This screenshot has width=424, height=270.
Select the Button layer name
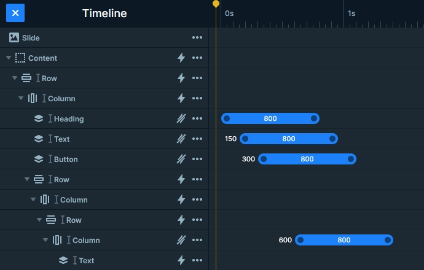click(66, 160)
